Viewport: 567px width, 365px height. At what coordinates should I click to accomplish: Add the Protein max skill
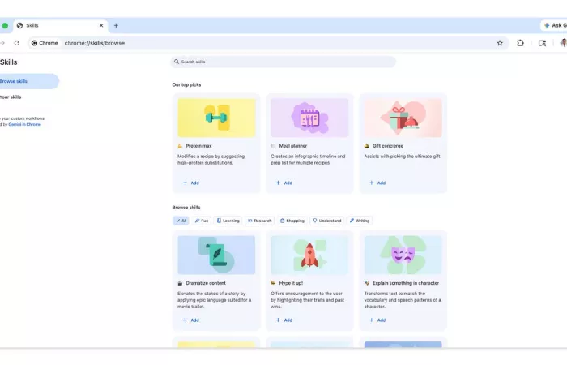coord(191,183)
